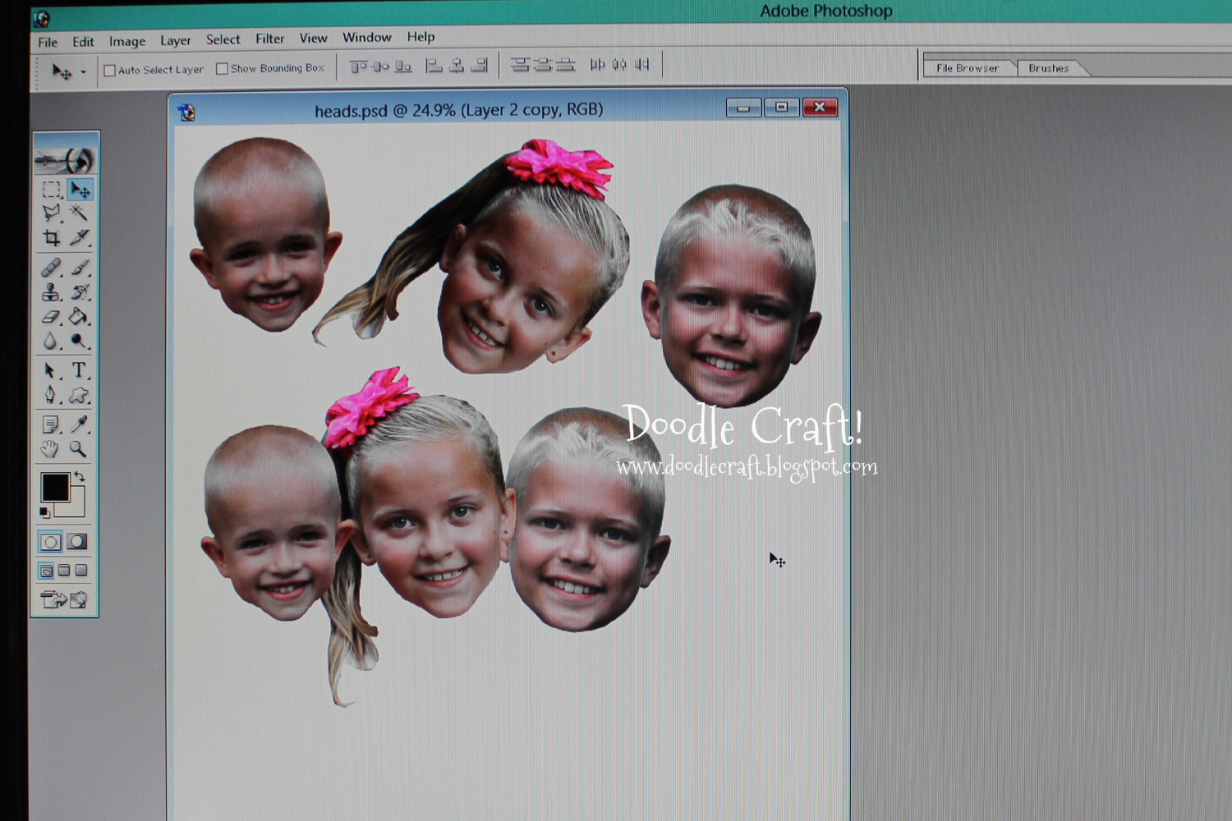Image resolution: width=1232 pixels, height=821 pixels.
Task: Select the Magic Wand tool
Action: pyautogui.click(x=79, y=213)
